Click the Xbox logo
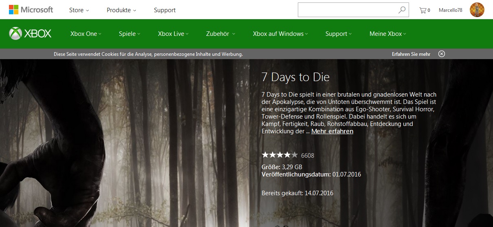Image resolution: width=493 pixels, height=227 pixels. coord(31,34)
